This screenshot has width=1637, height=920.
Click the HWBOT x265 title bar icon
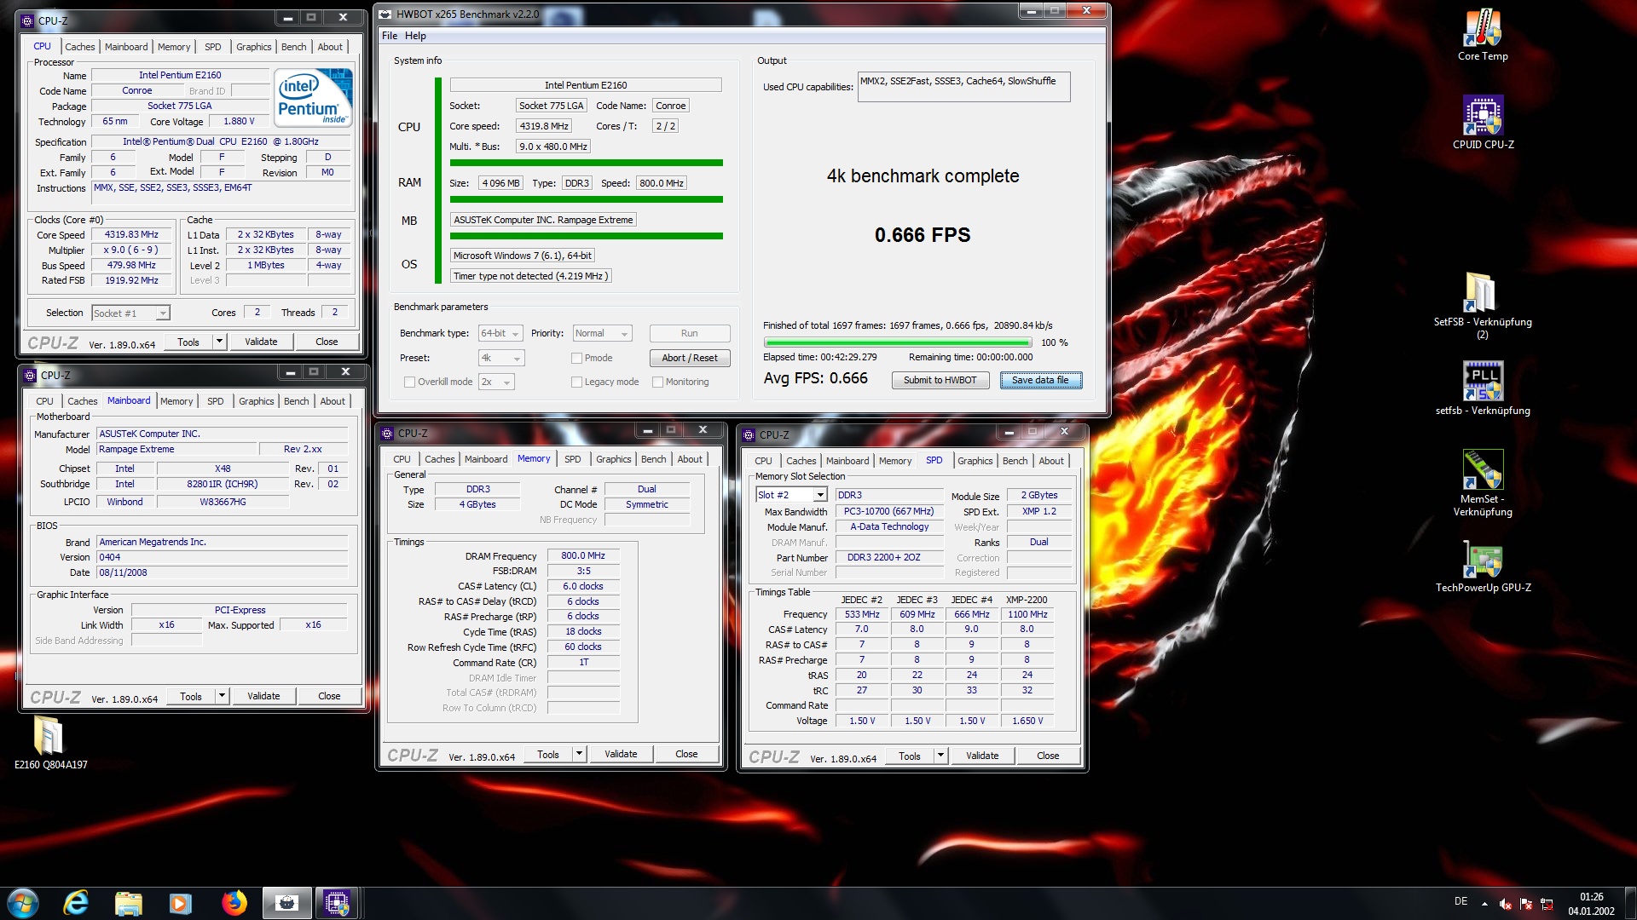385,14
